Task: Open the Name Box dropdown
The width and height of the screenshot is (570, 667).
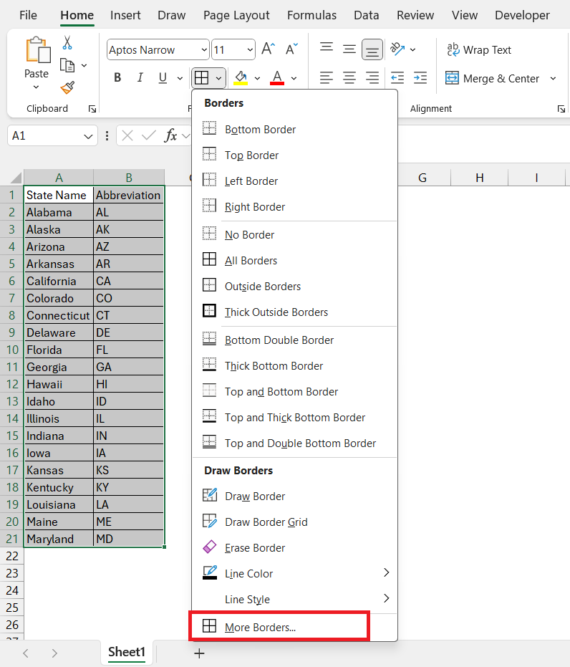Action: coord(88,136)
